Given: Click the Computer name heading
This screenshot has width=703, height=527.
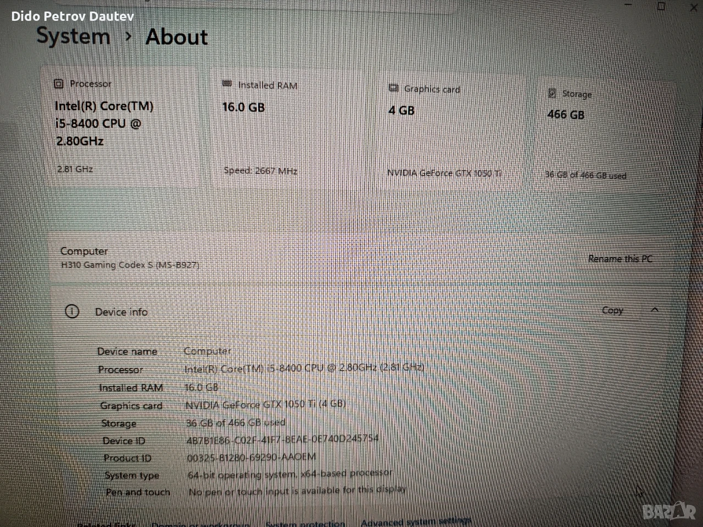Looking at the screenshot, I should pos(84,251).
